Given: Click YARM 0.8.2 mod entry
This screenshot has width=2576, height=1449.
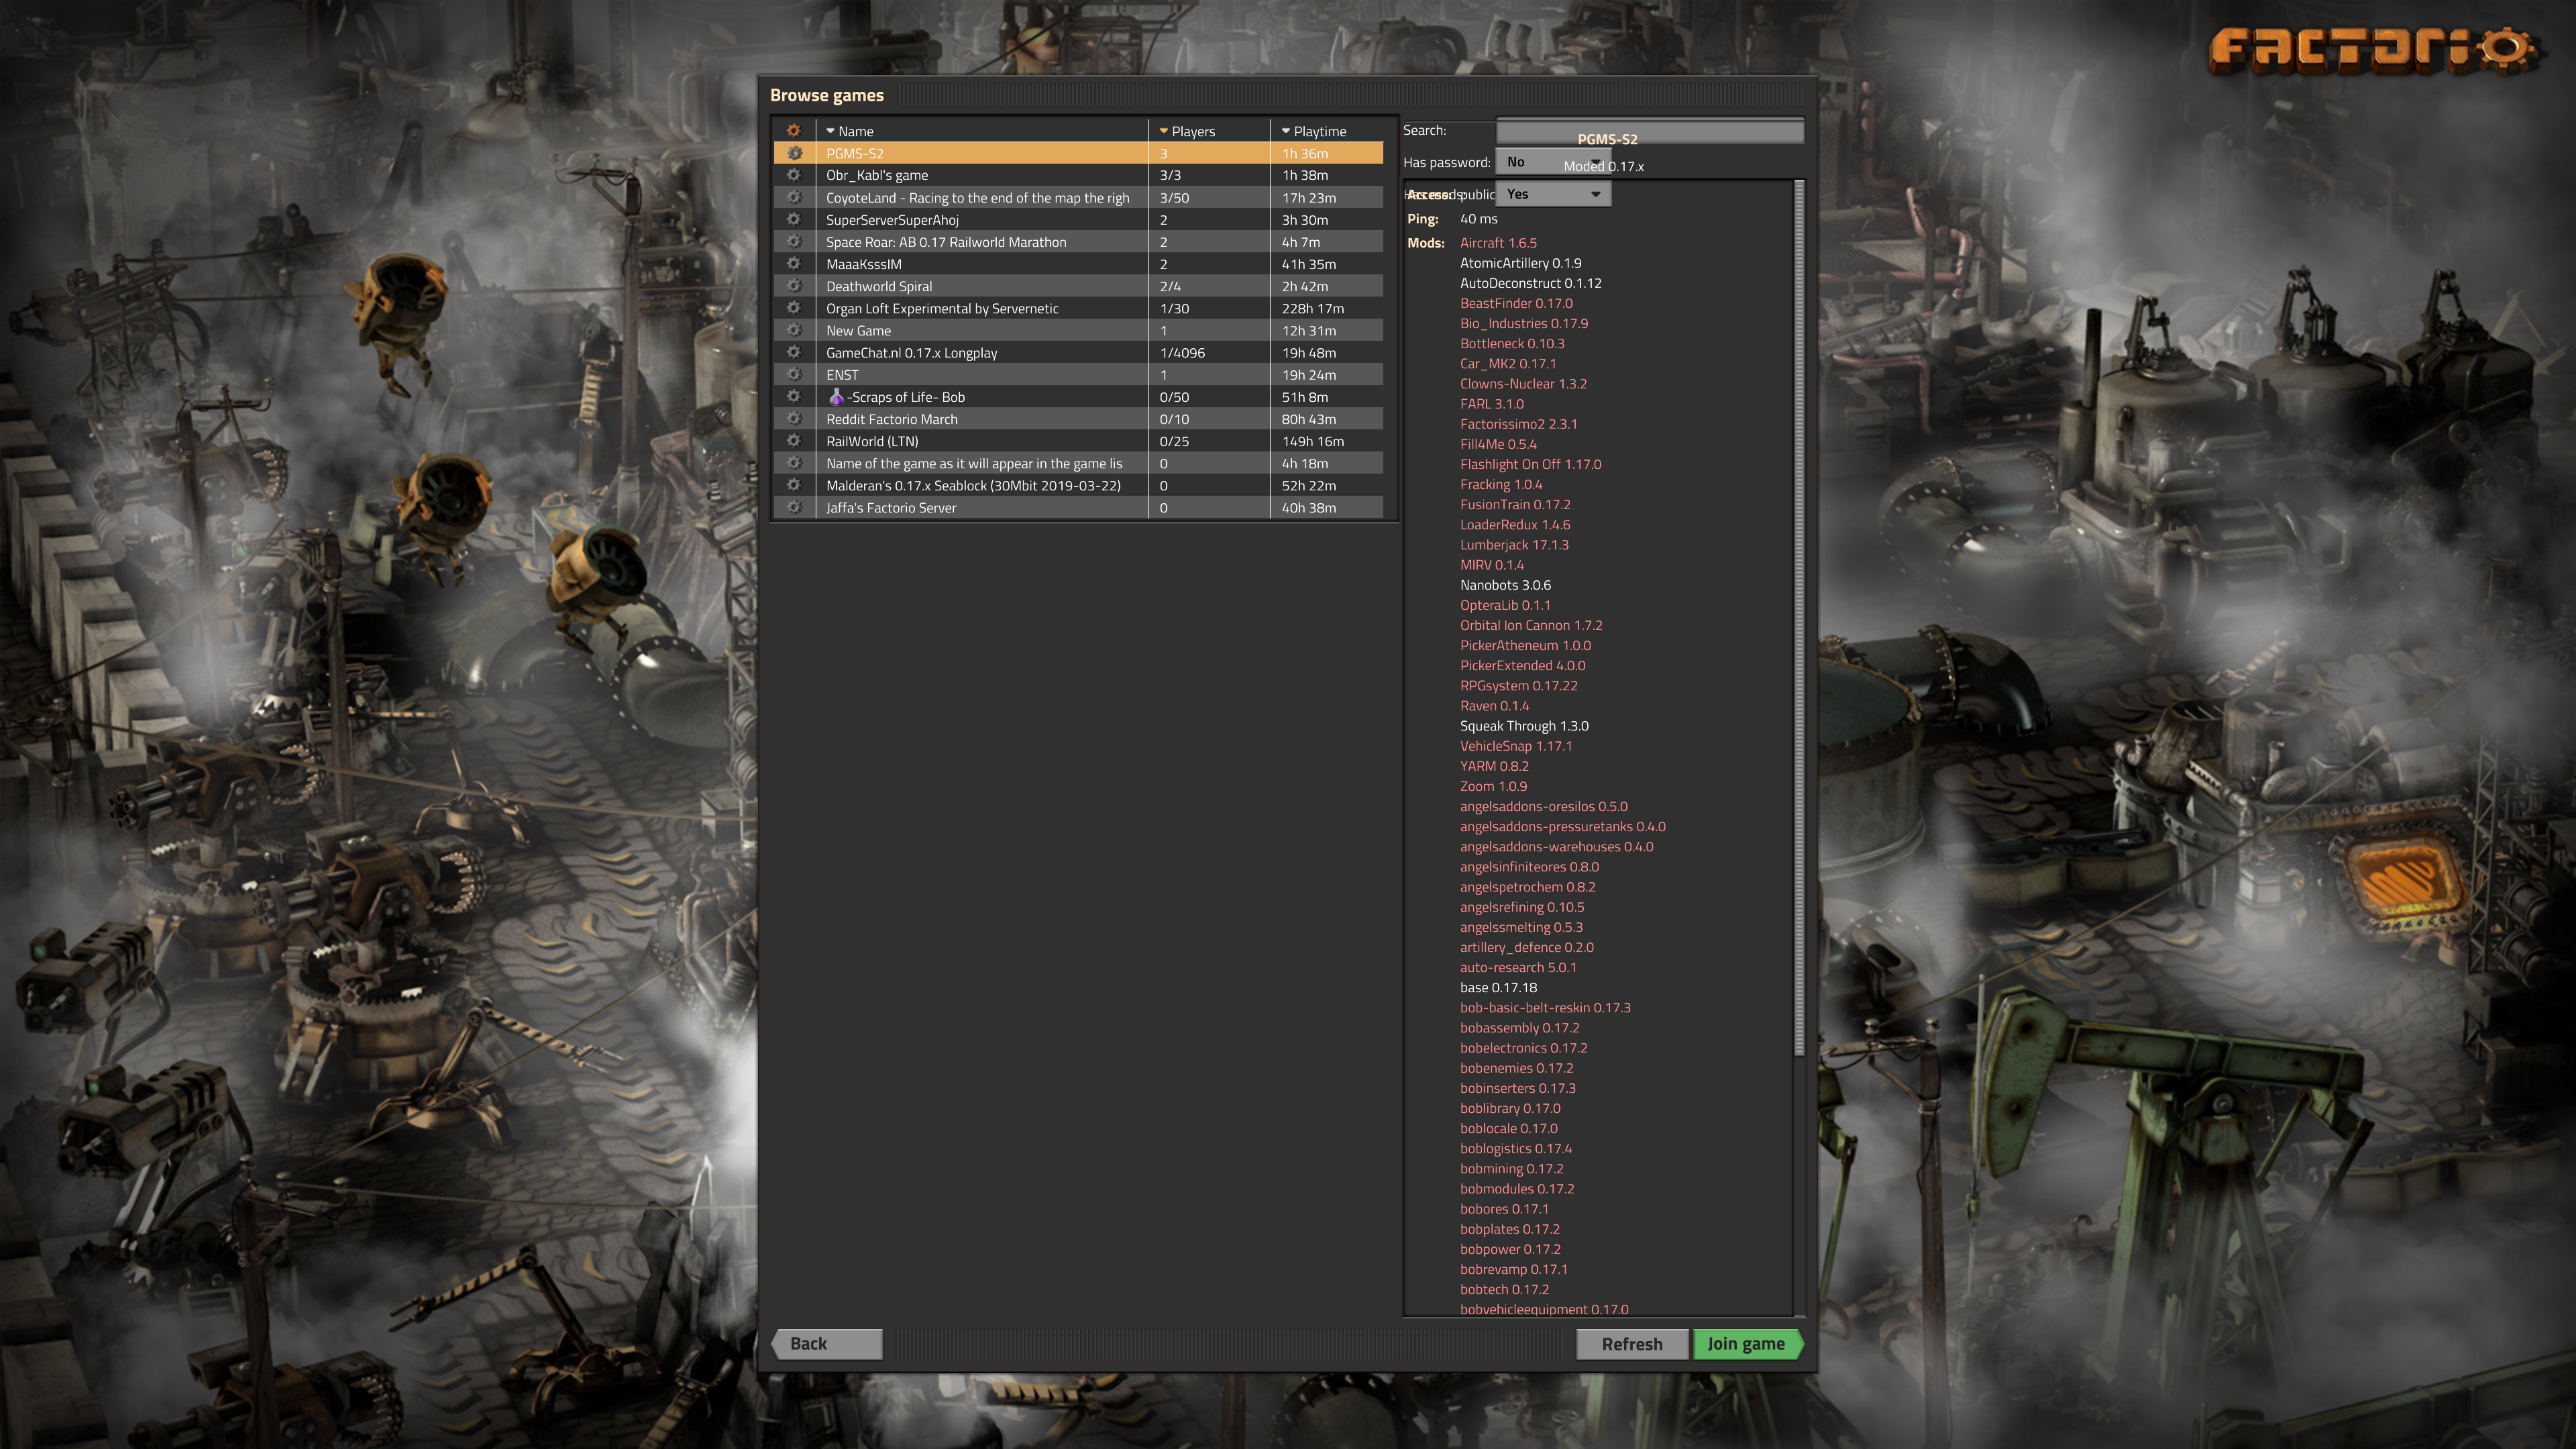Looking at the screenshot, I should tap(1494, 765).
